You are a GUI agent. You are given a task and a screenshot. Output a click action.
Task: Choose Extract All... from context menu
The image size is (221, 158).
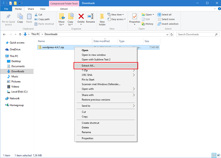click(106, 66)
